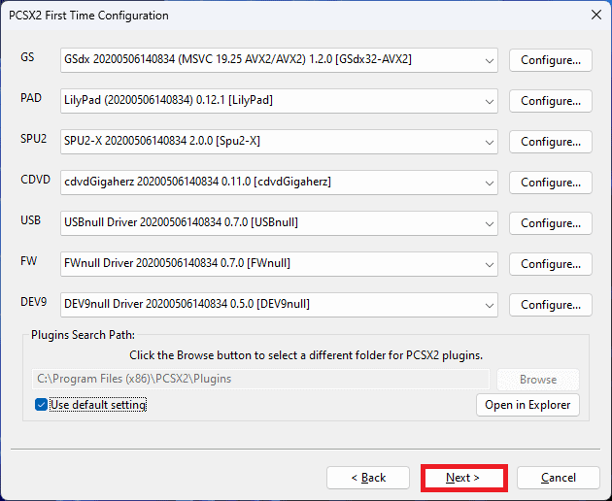Uncheck the Use default setting checkbox

pyautogui.click(x=42, y=405)
